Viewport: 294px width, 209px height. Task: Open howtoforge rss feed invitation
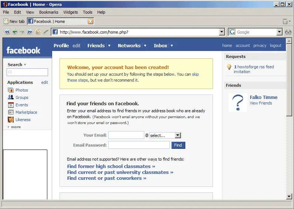[x=254, y=69]
